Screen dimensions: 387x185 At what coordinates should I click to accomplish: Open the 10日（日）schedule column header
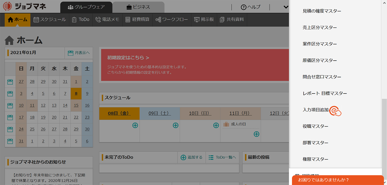[200, 113]
